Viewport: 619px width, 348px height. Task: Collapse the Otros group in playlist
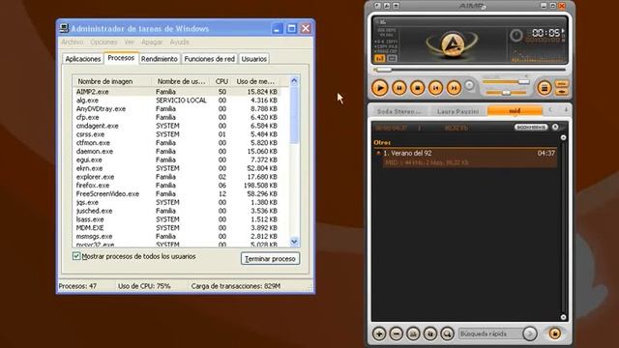pos(382,142)
